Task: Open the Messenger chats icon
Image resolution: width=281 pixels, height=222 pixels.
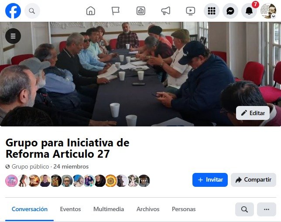Action: [x=230, y=11]
